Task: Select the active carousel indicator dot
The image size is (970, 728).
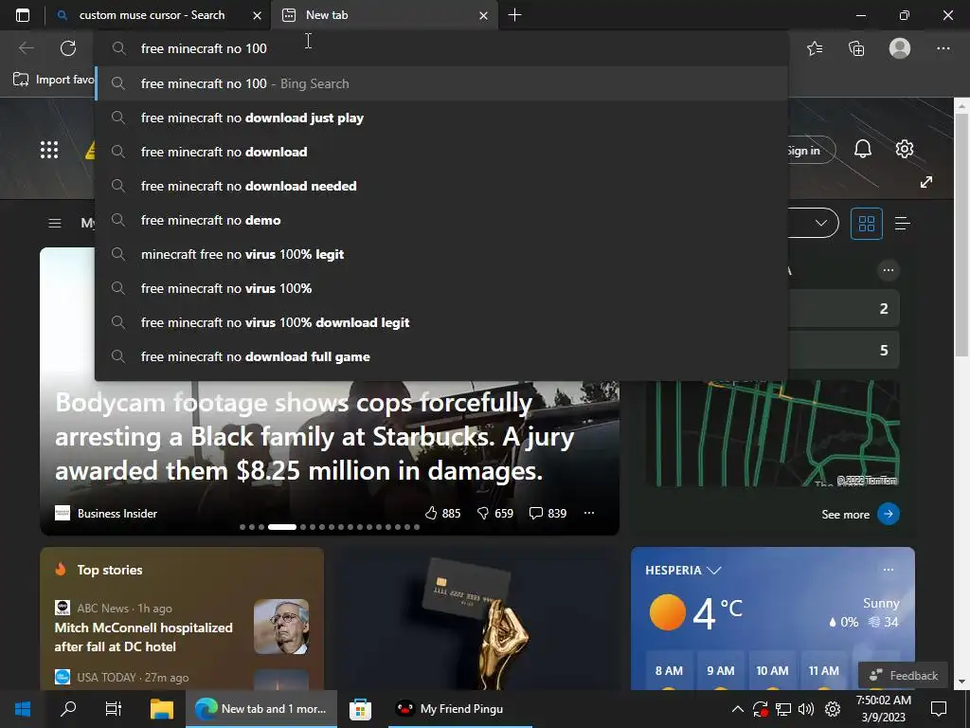Action: (x=282, y=527)
